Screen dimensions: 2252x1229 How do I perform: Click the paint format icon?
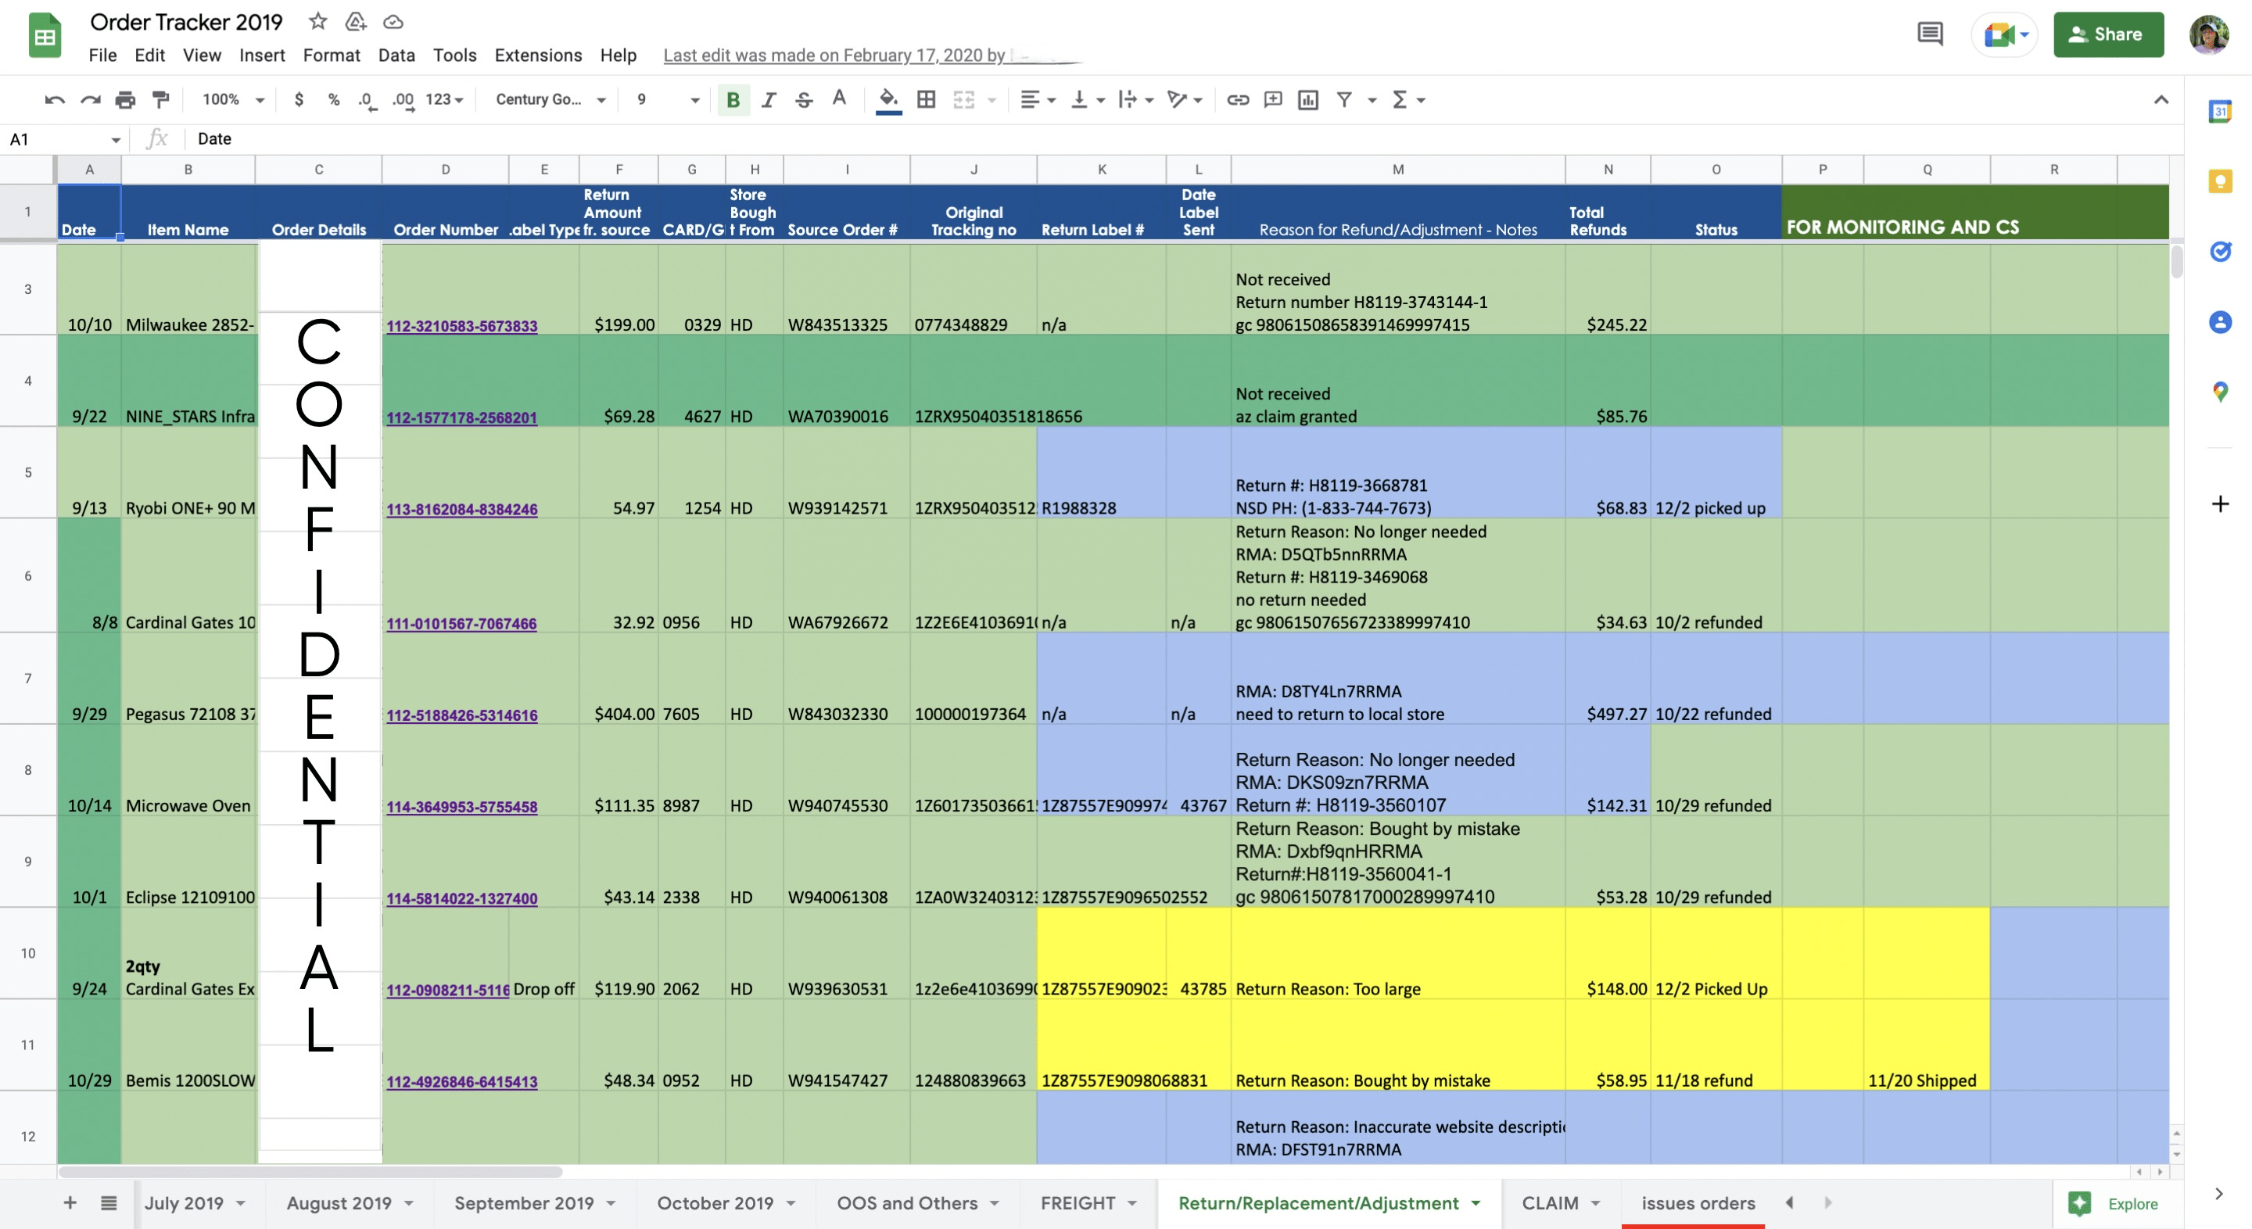point(161,99)
